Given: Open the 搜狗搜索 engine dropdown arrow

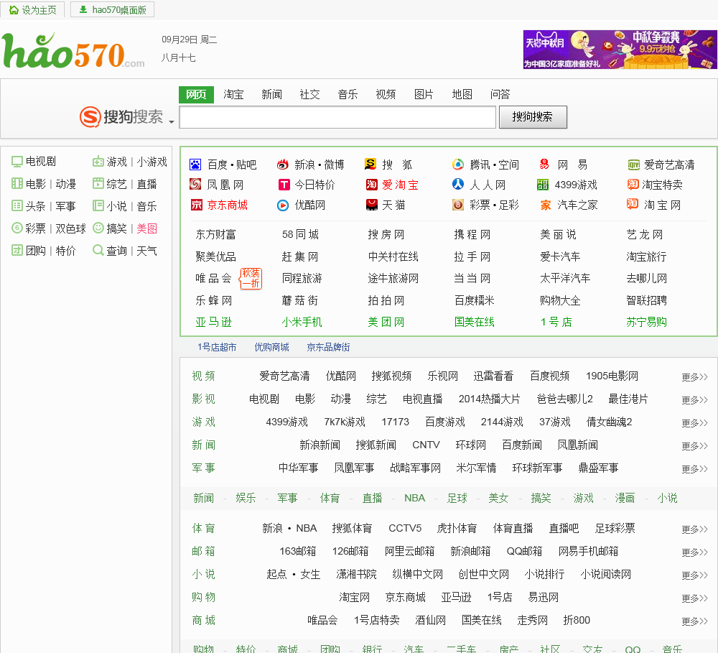Looking at the screenshot, I should point(172,121).
